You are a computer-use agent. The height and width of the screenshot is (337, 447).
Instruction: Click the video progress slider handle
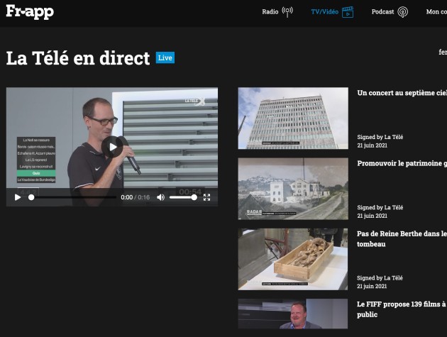click(x=31, y=197)
